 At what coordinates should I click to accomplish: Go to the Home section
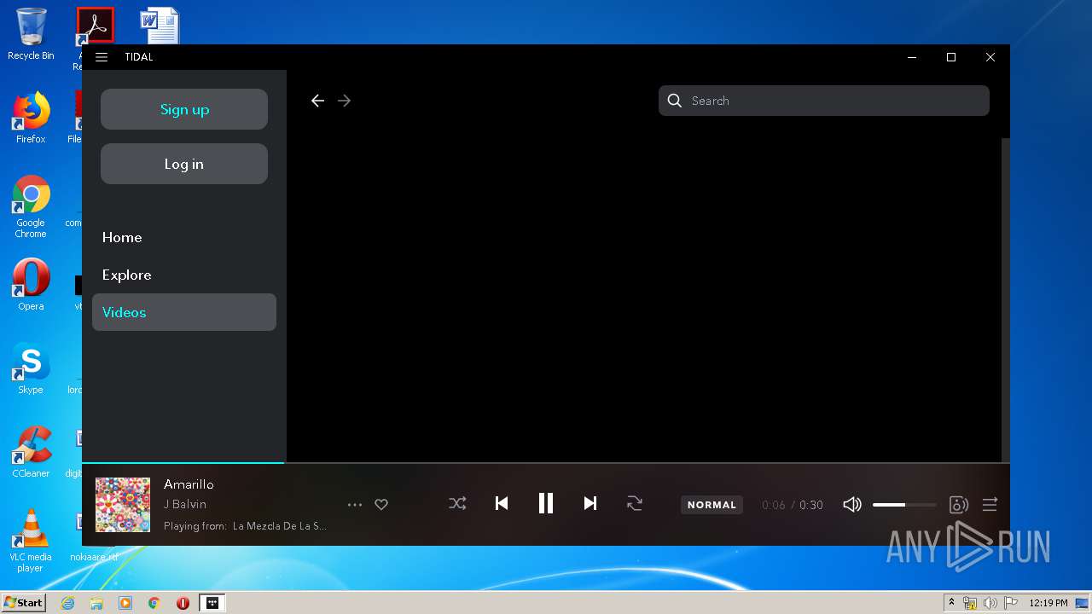click(x=122, y=237)
